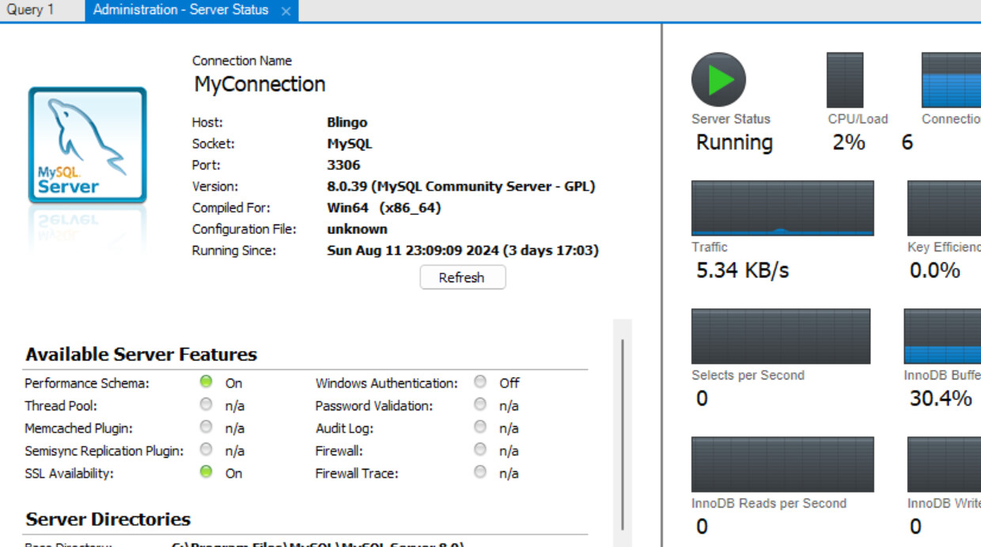Click the Performance Schema status indicator
Viewport: 981px width, 547px height.
point(206,382)
